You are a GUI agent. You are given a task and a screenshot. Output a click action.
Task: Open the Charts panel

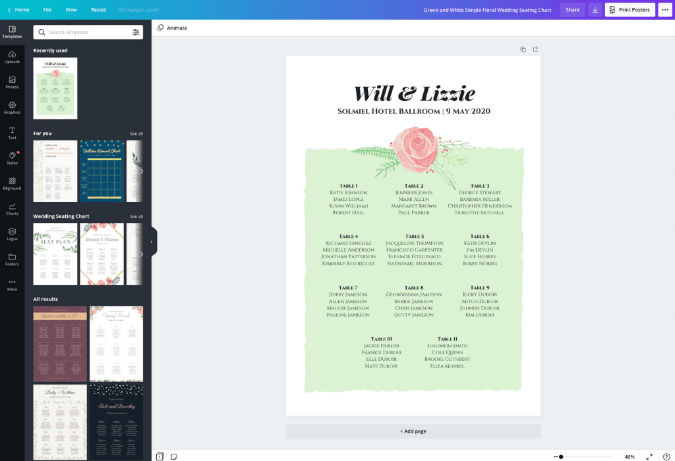pyautogui.click(x=12, y=208)
